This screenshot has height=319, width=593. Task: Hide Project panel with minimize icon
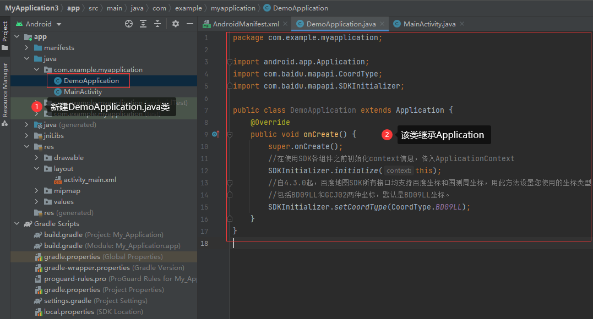[x=190, y=24]
